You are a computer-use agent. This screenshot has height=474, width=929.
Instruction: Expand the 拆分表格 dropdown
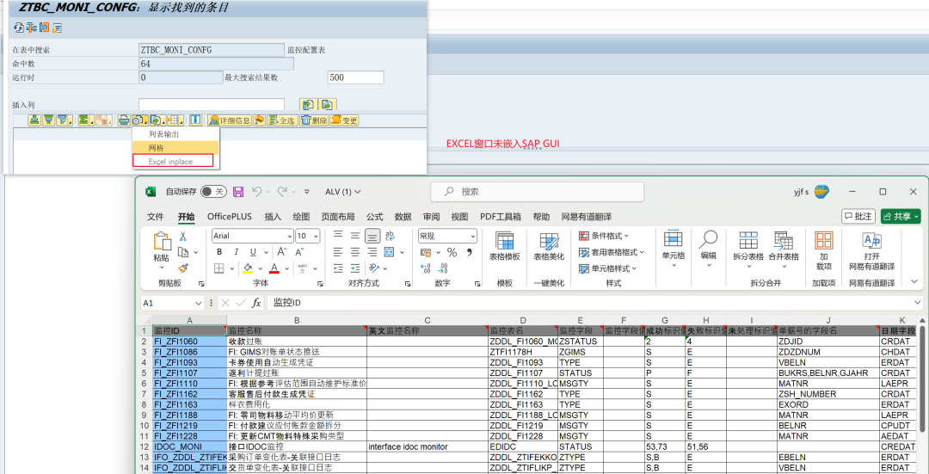(748, 266)
